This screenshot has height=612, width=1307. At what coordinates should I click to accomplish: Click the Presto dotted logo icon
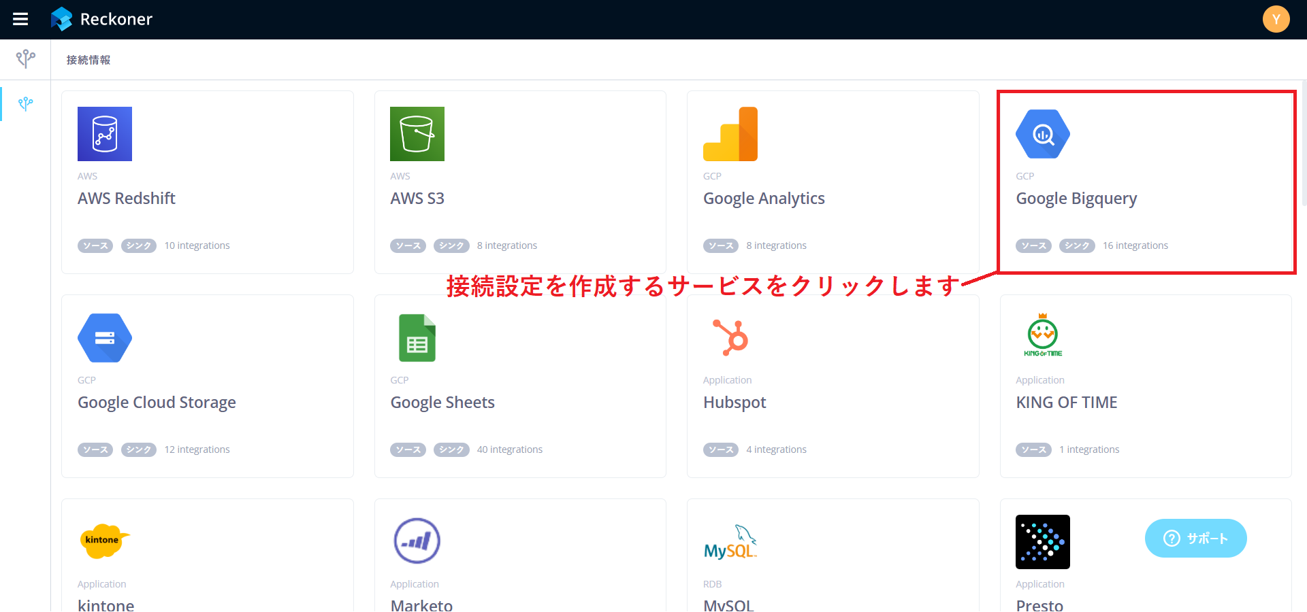pos(1043,542)
